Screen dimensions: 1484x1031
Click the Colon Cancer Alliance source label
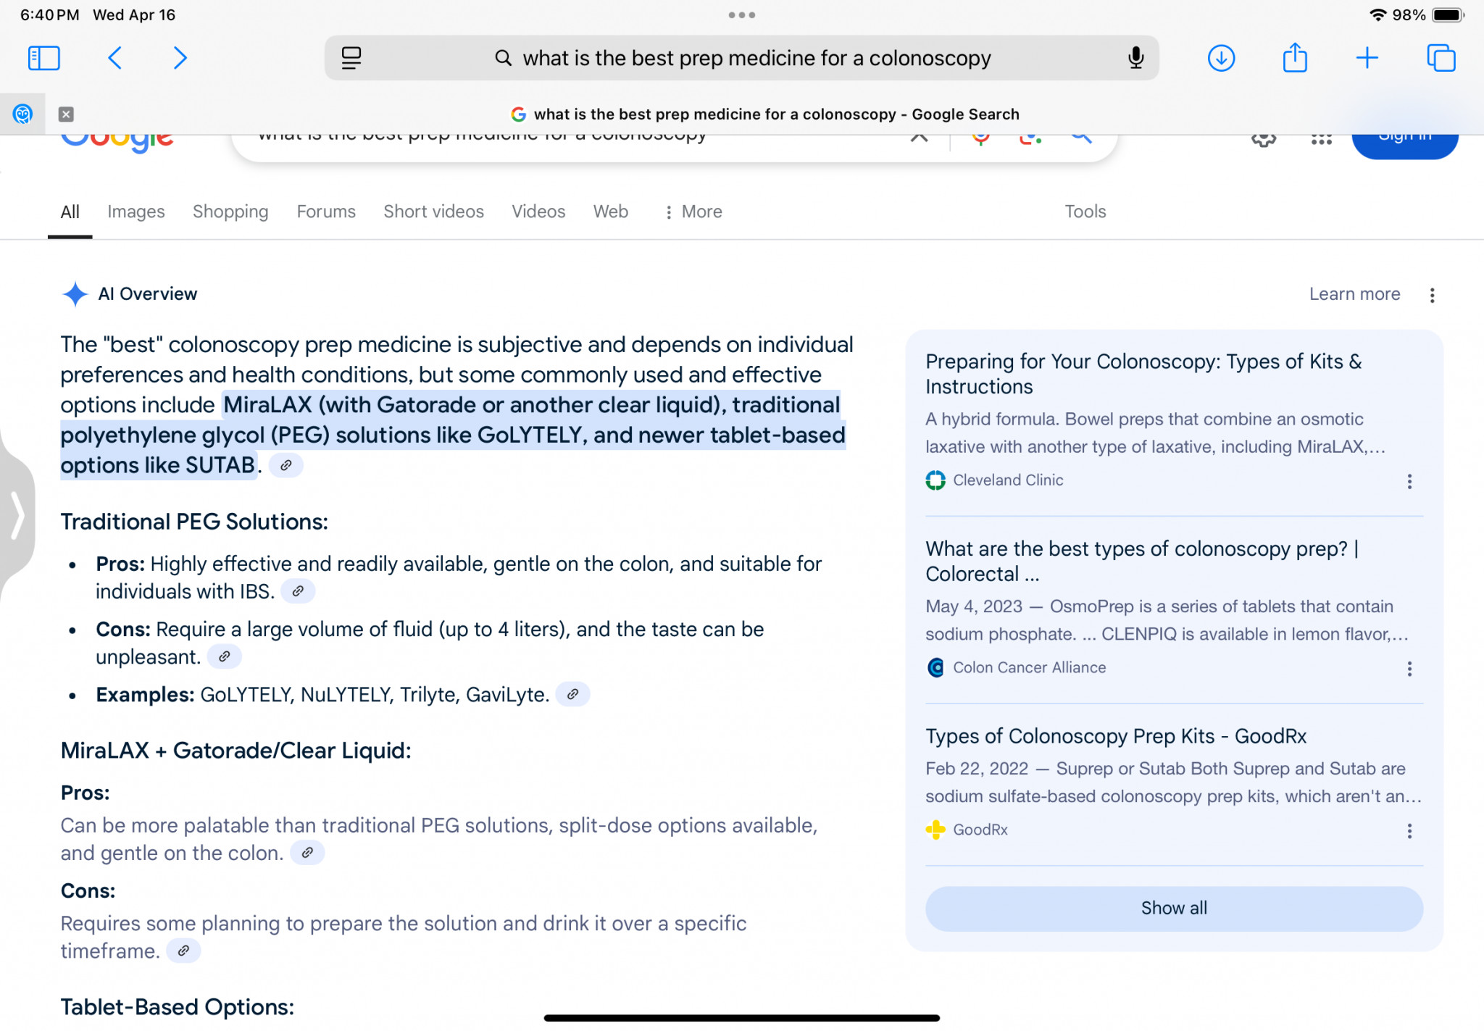[1029, 667]
